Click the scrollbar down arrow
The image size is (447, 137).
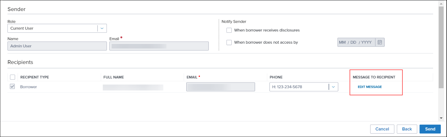click(441, 118)
